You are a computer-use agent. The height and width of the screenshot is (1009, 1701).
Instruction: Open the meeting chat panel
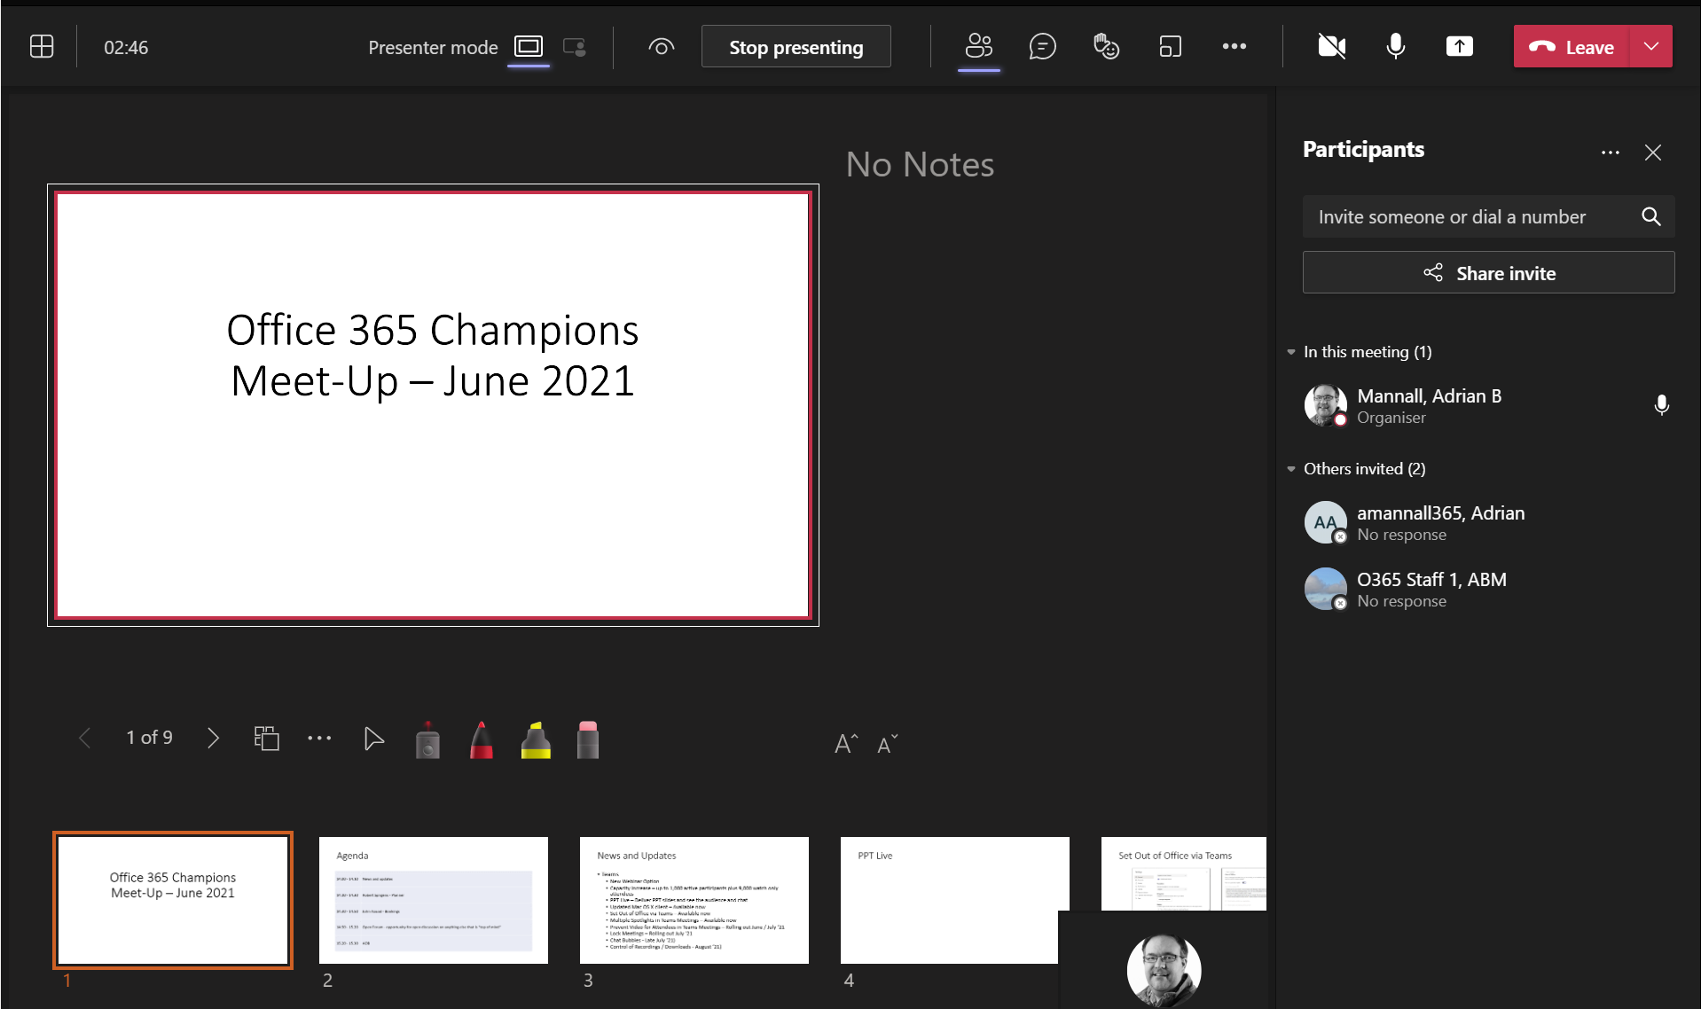(x=1042, y=46)
